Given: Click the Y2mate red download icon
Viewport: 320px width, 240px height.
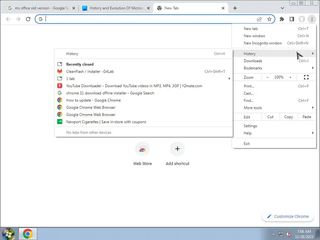Looking at the screenshot, I should click(x=60, y=86).
